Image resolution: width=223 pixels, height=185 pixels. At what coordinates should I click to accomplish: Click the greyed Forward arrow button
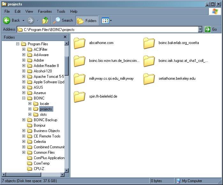point(31,21)
